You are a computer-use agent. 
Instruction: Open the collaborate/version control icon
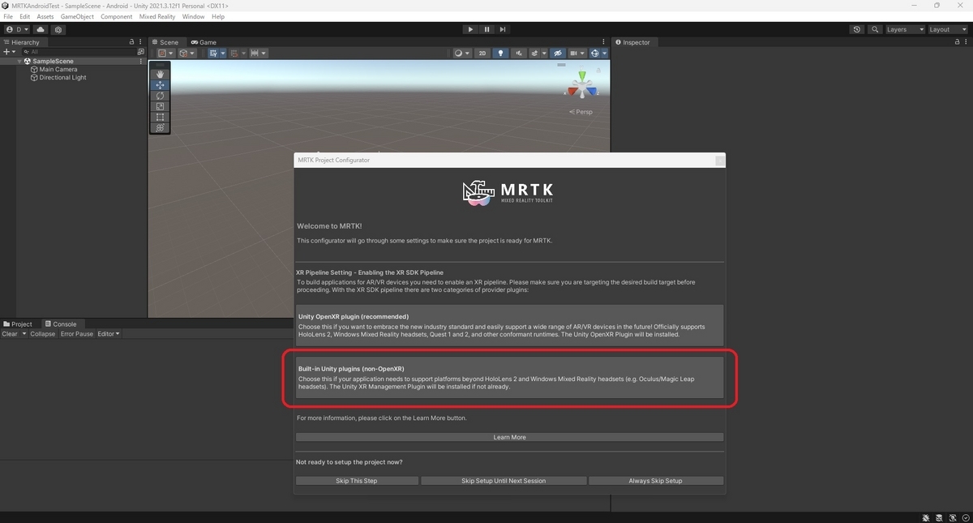[58, 29]
